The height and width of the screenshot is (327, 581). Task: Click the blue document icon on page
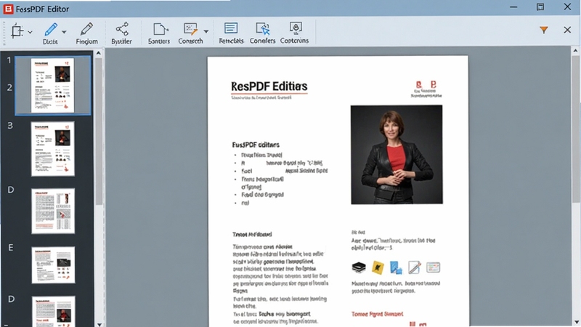tap(396, 267)
